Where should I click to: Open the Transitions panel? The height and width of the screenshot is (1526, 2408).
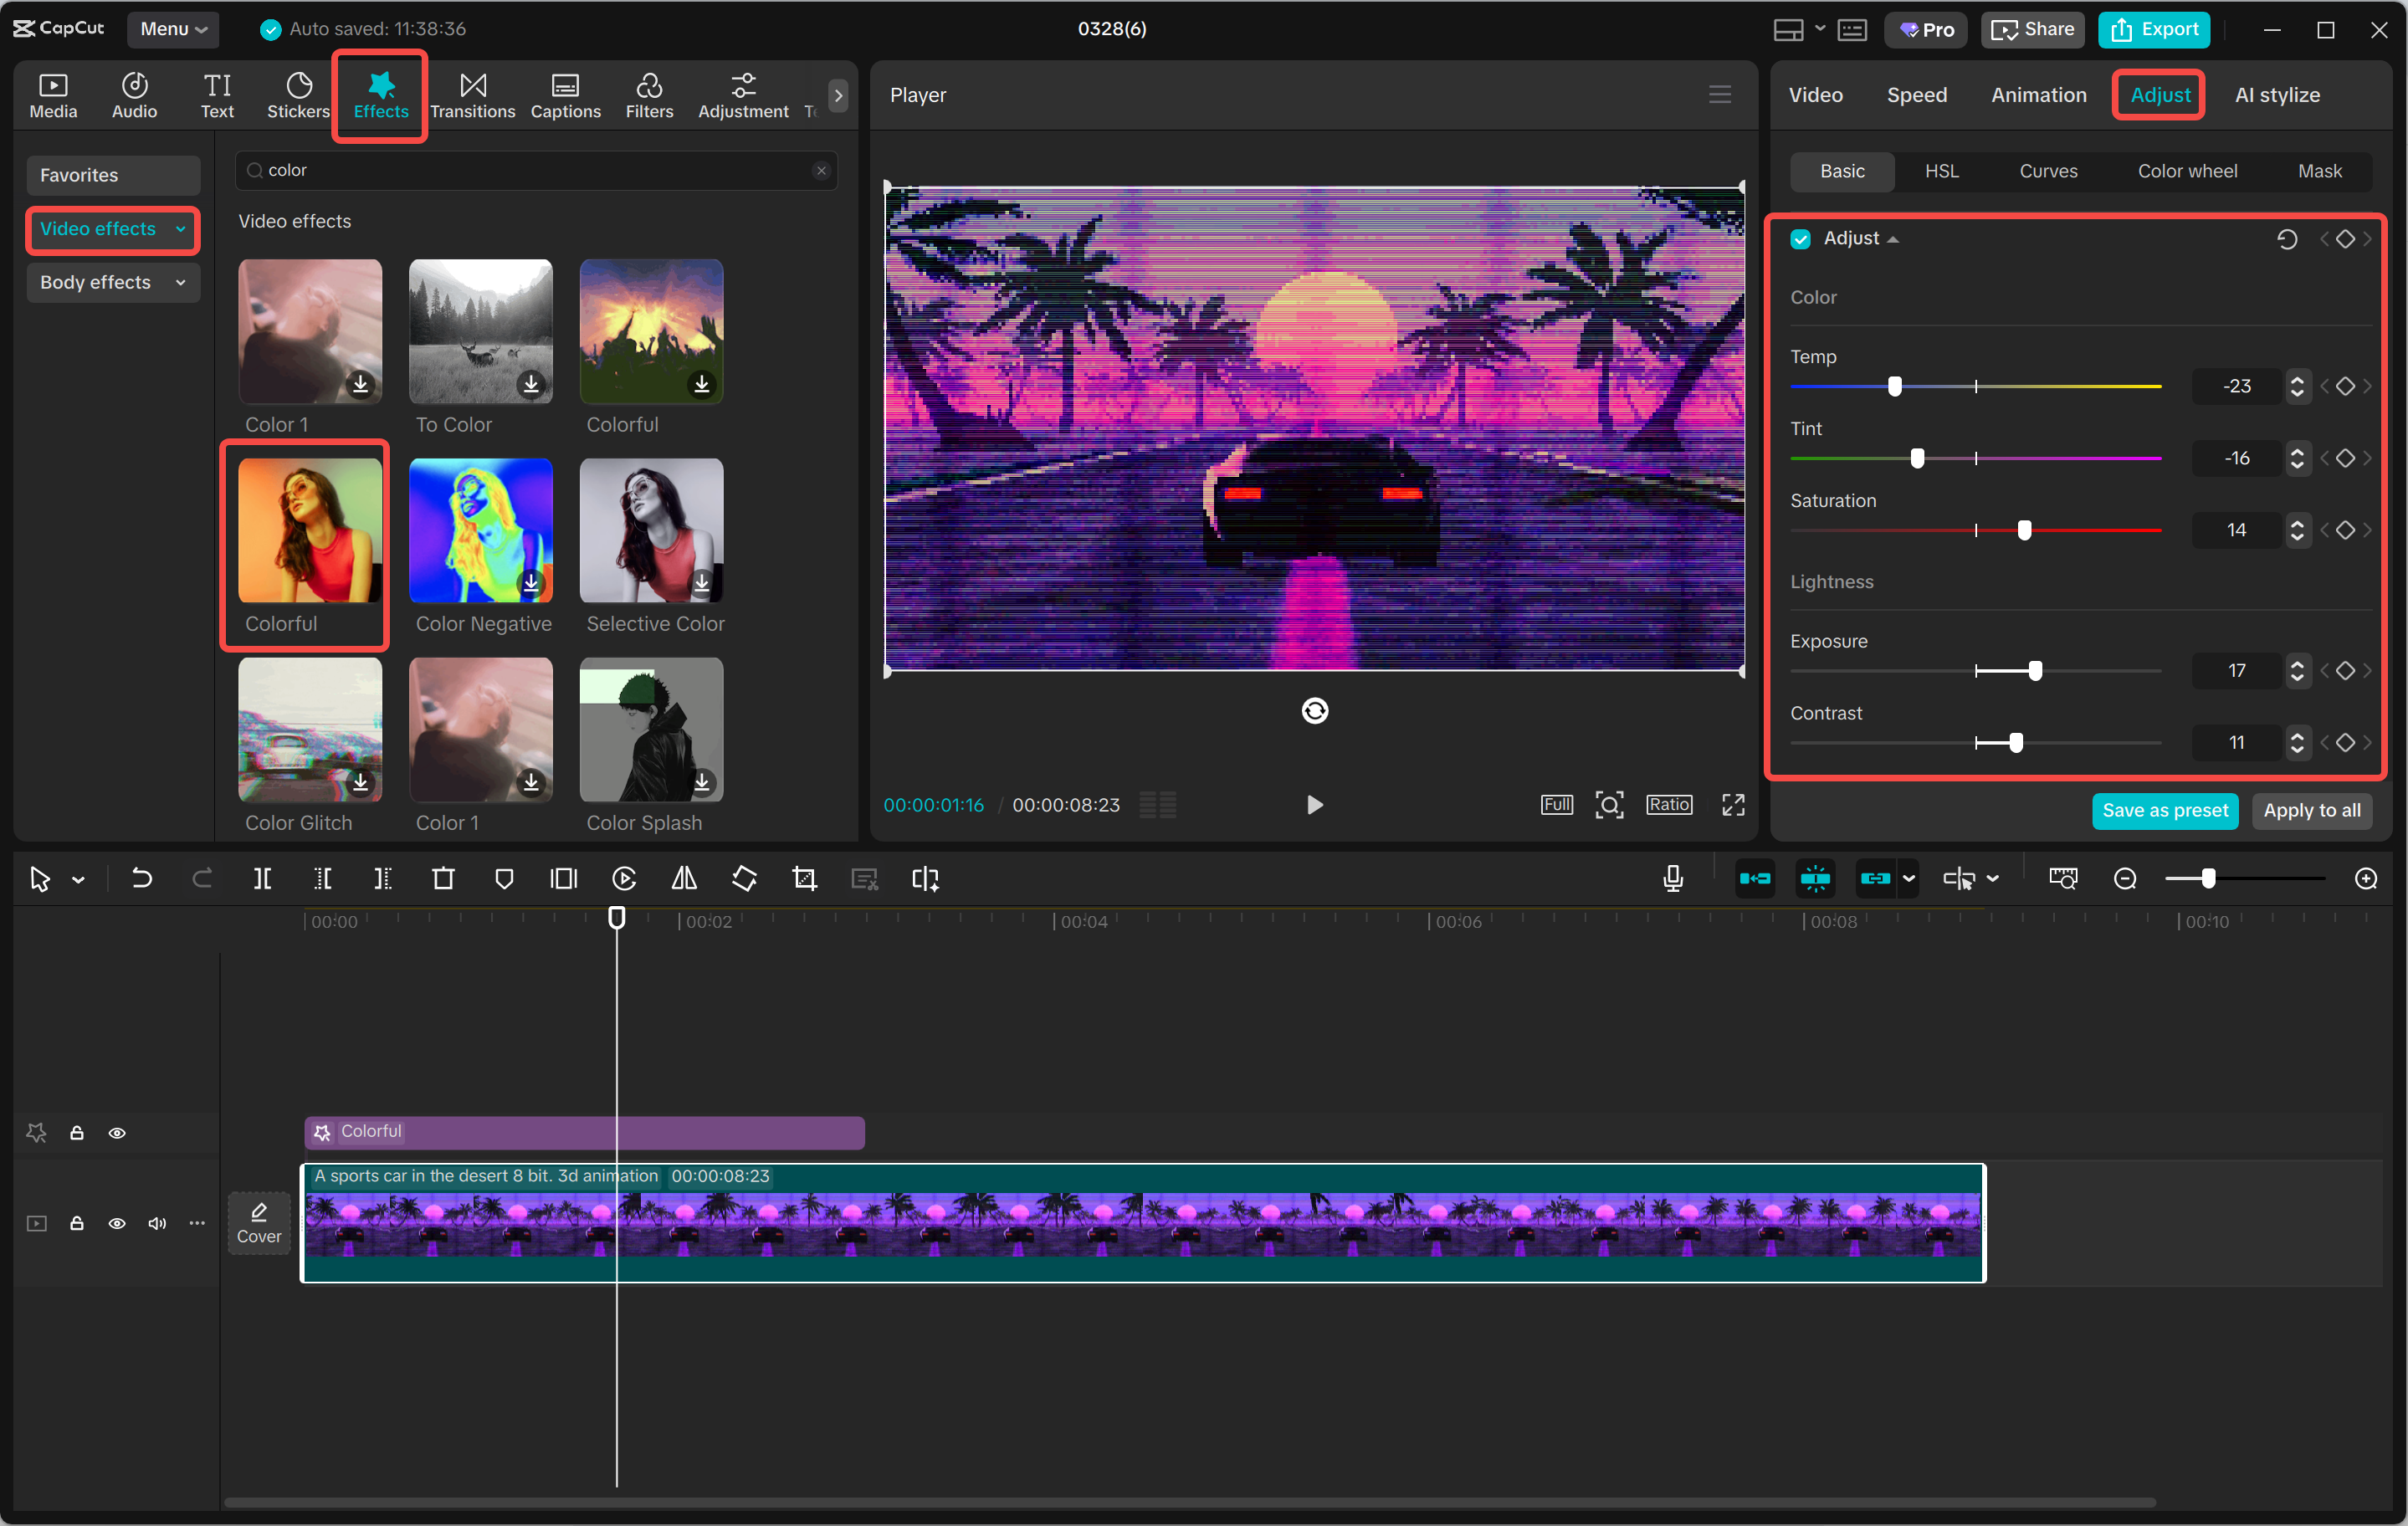(472, 95)
